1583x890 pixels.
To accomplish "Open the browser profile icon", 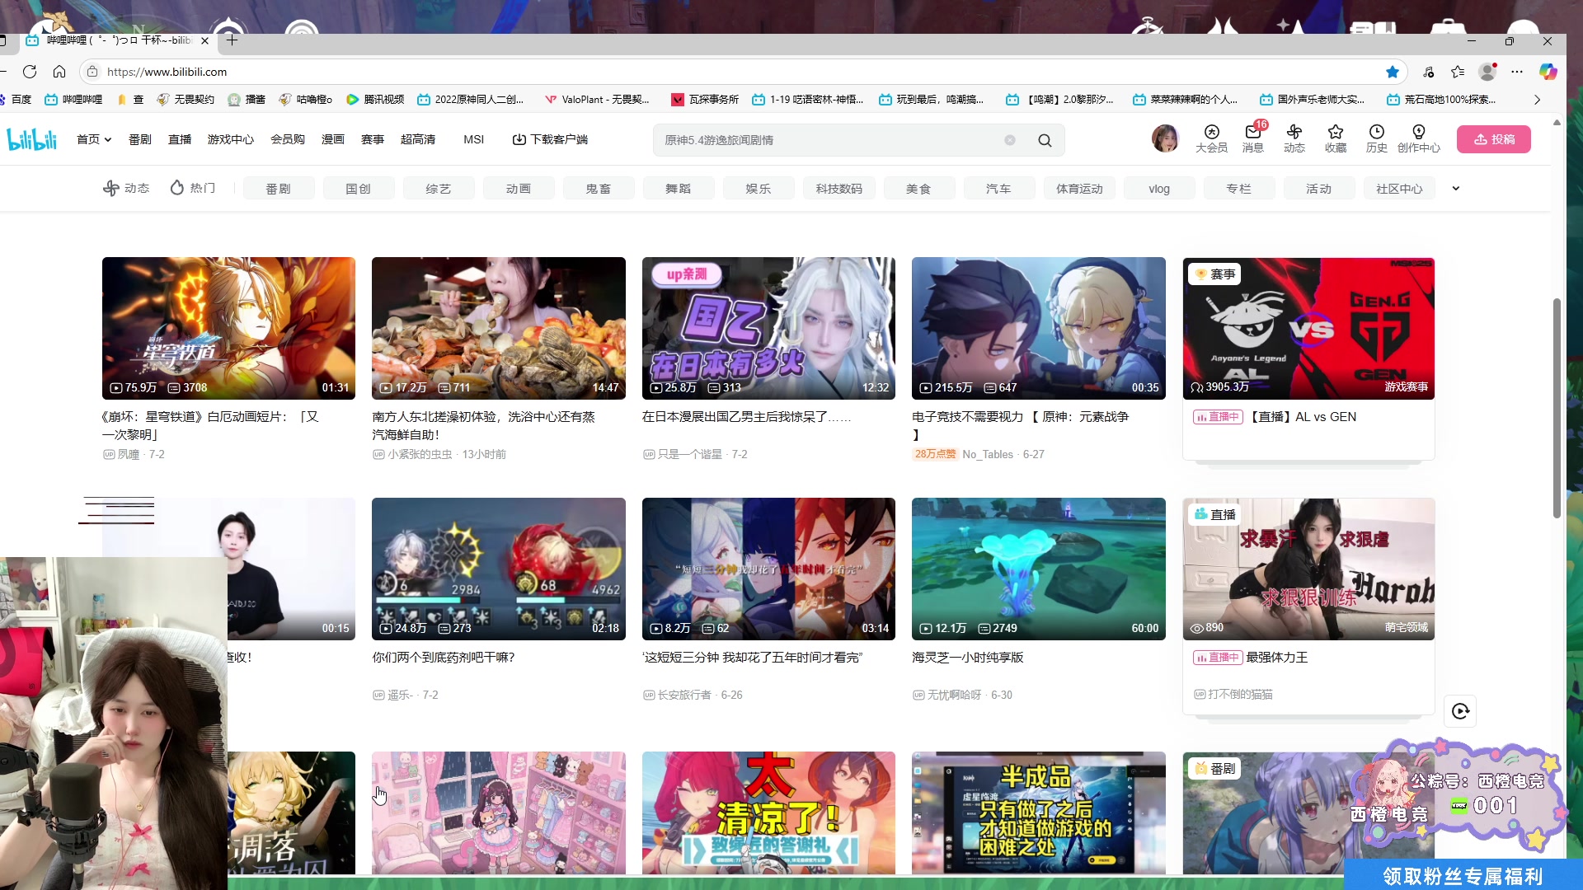I will (1487, 72).
